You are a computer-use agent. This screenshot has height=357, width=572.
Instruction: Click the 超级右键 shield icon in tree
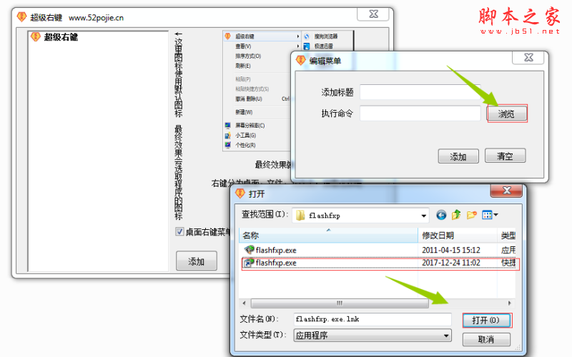35,36
